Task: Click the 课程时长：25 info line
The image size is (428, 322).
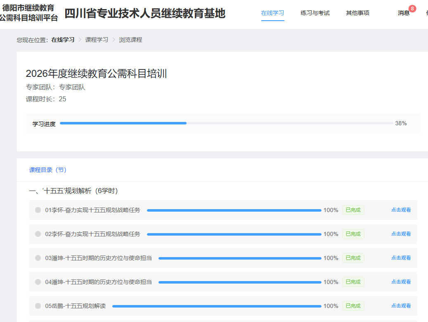Action: [46, 99]
